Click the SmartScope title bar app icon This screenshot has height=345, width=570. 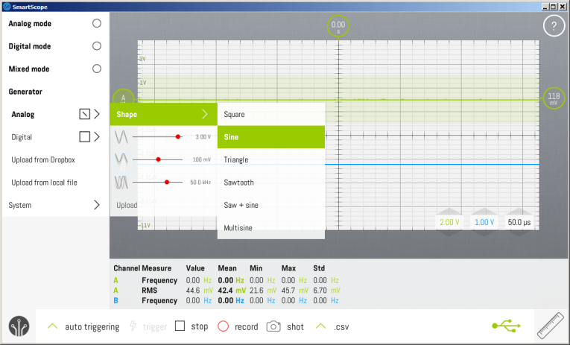click(7, 7)
